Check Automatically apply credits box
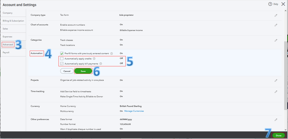Screen dimensions: 288x139 pyautogui.click(x=62, y=59)
